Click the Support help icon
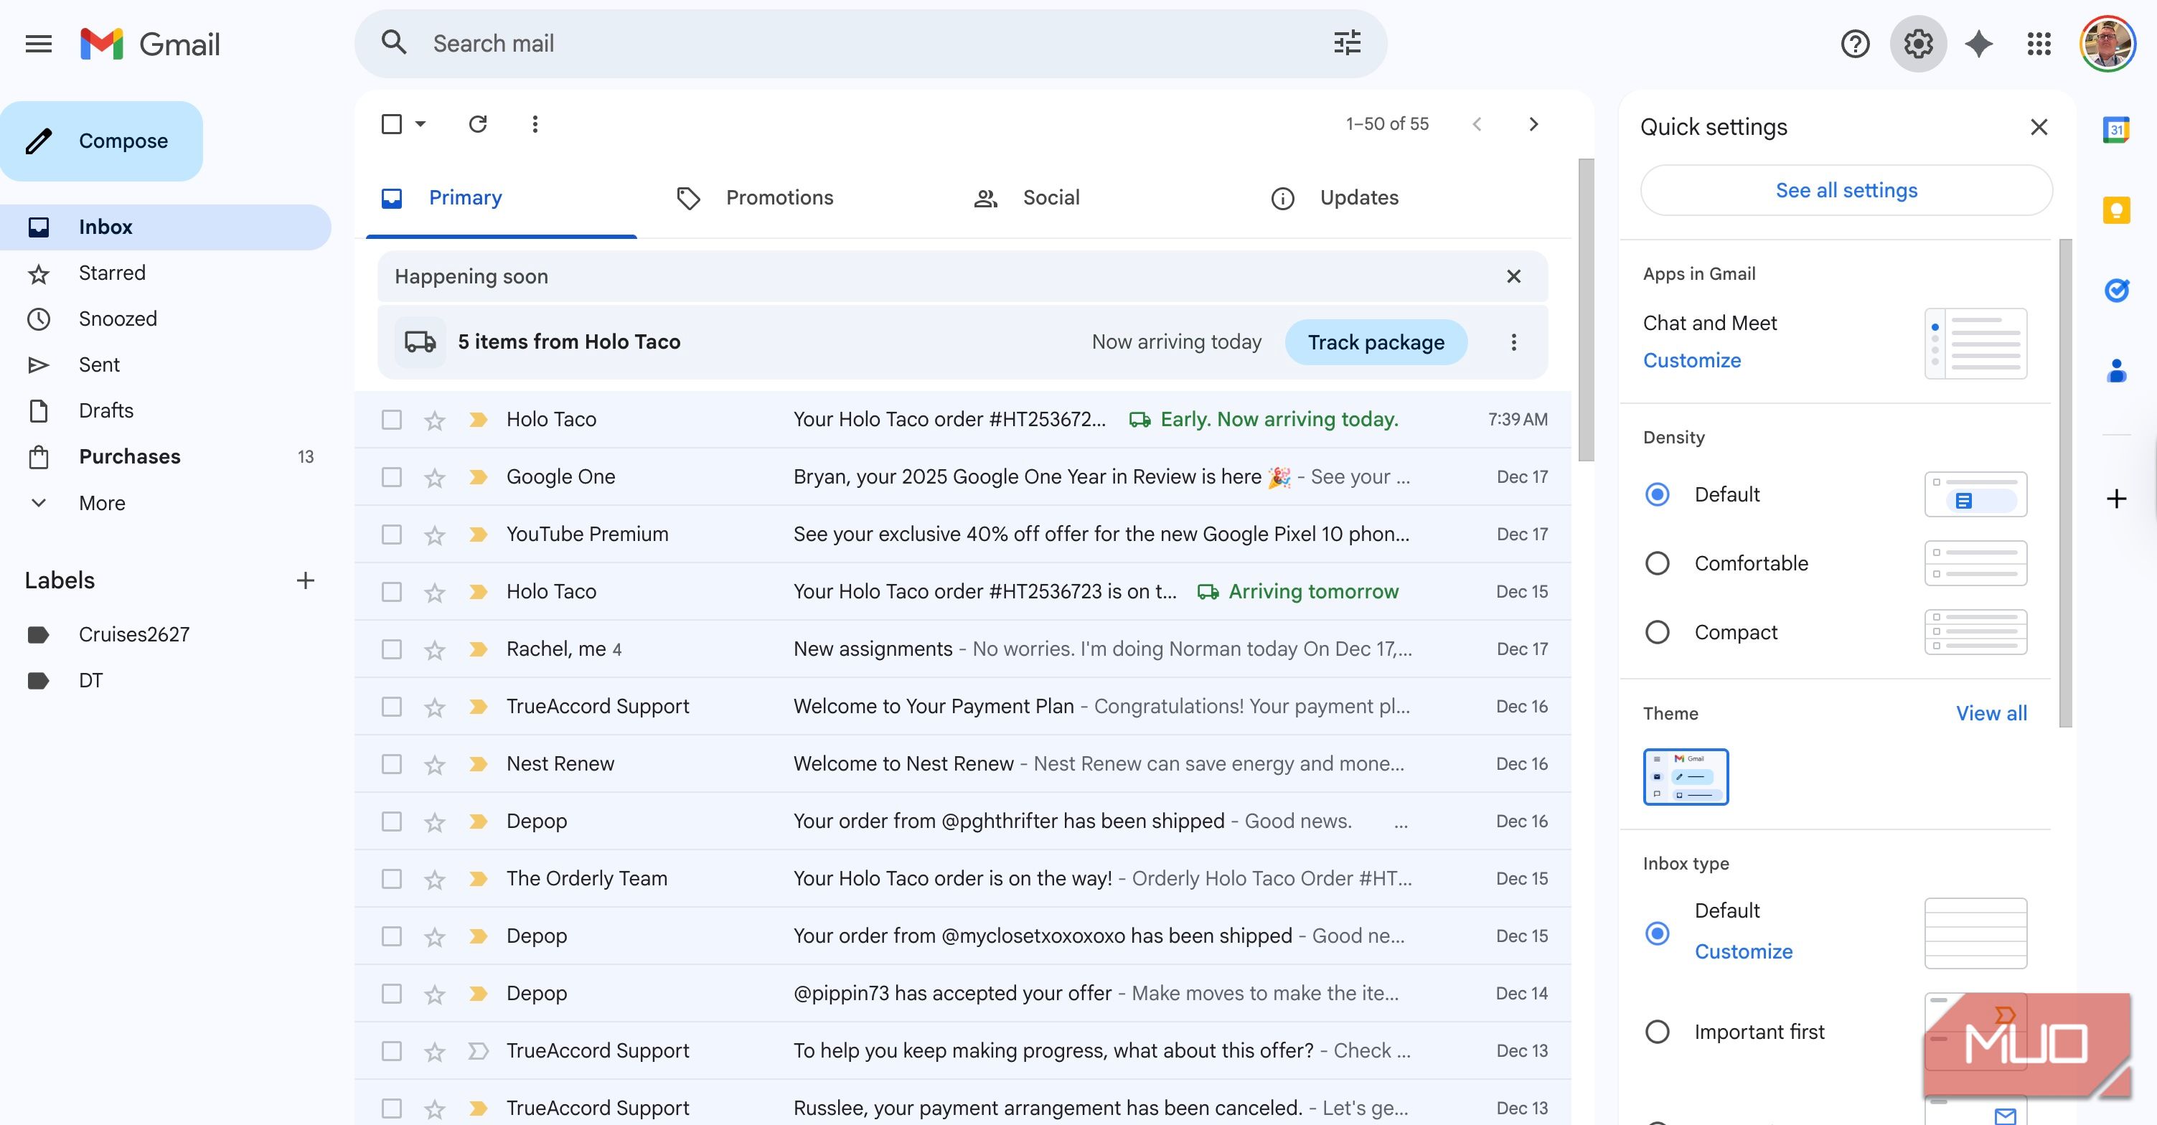The height and width of the screenshot is (1125, 2157). click(1855, 44)
